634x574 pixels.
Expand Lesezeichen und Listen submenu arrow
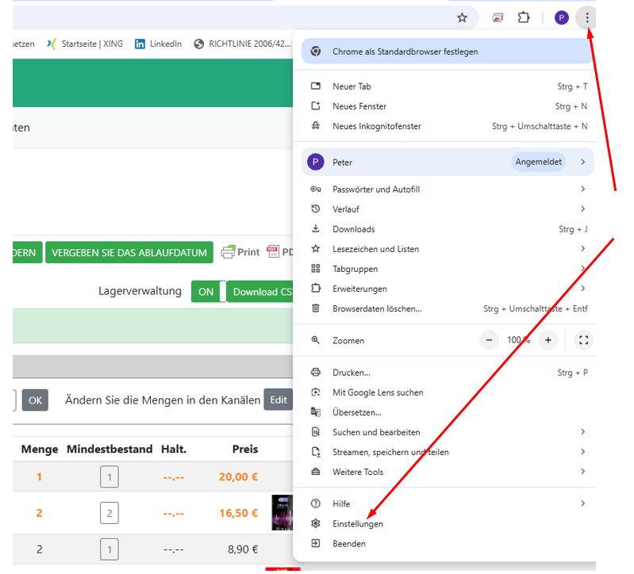582,248
